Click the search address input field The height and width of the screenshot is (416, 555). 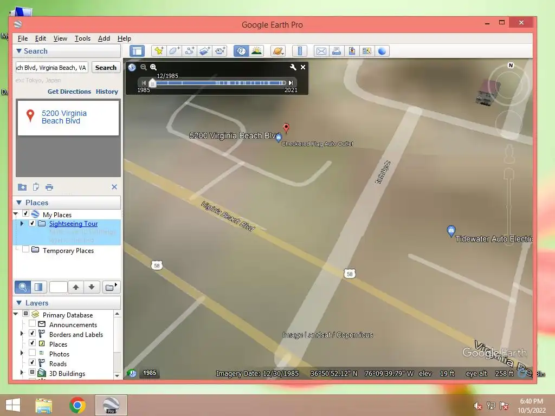[x=51, y=68]
